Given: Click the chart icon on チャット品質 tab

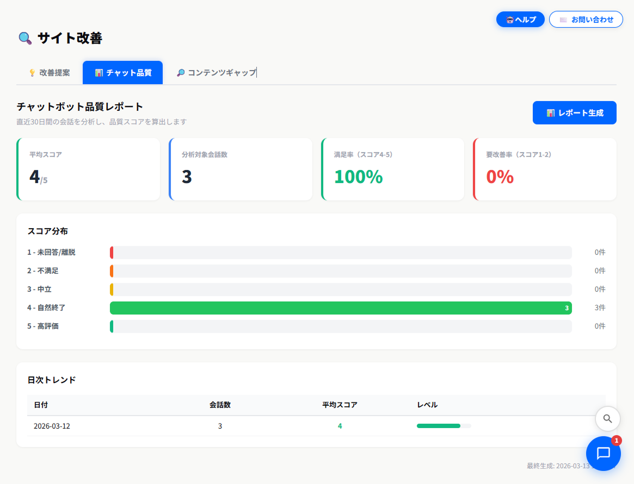Looking at the screenshot, I should pos(99,73).
